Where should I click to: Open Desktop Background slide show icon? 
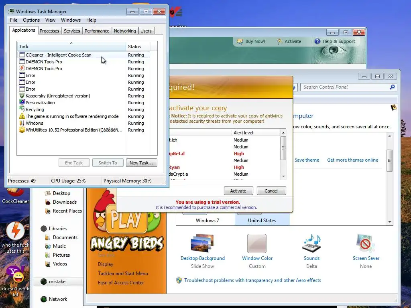202,243
